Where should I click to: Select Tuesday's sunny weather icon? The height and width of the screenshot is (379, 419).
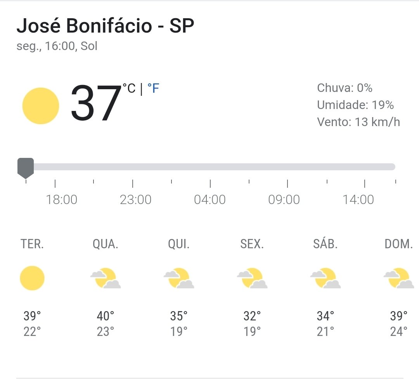pos(32,278)
